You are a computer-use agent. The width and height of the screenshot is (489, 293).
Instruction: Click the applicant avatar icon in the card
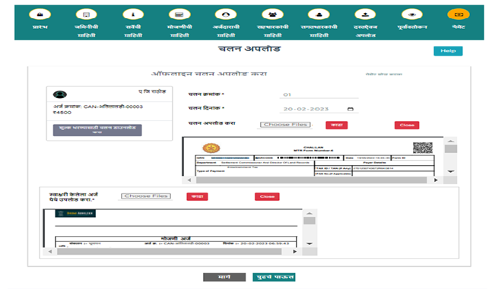click(x=60, y=94)
